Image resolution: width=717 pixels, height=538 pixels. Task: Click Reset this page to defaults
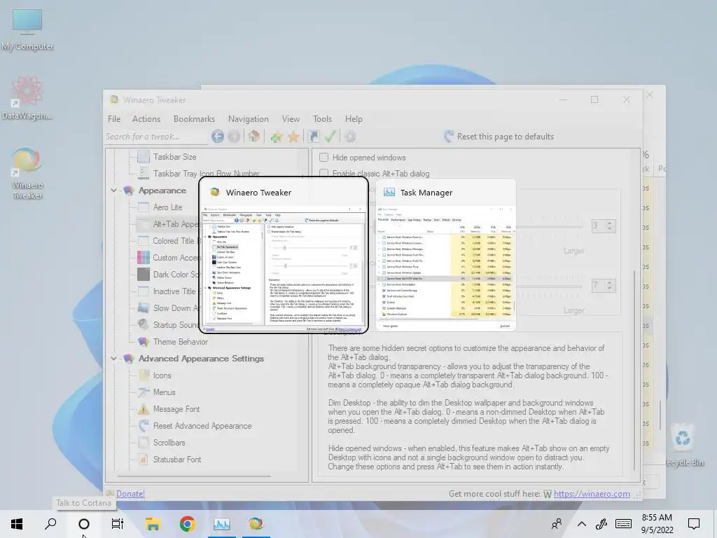click(499, 137)
